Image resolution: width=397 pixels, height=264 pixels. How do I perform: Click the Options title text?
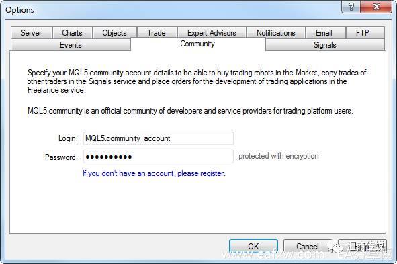19,10
